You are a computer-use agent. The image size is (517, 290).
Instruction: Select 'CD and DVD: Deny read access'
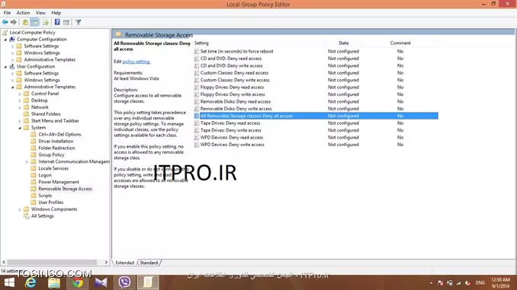(x=231, y=59)
